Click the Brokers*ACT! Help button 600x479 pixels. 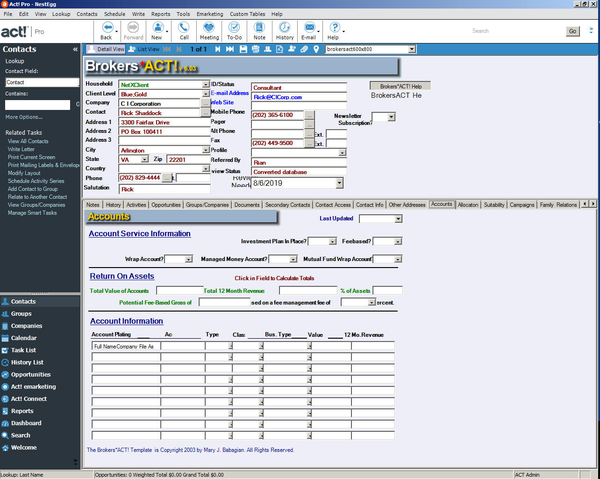(x=400, y=86)
